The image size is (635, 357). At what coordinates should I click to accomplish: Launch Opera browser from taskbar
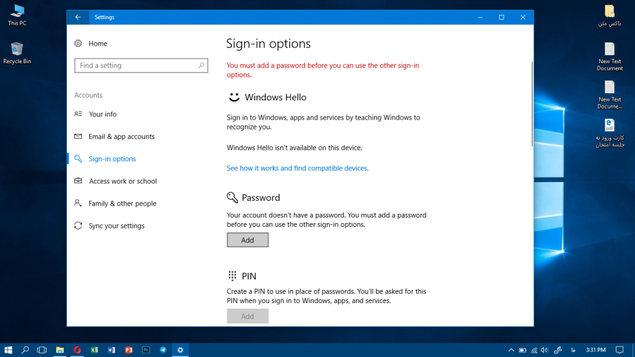tap(77, 350)
